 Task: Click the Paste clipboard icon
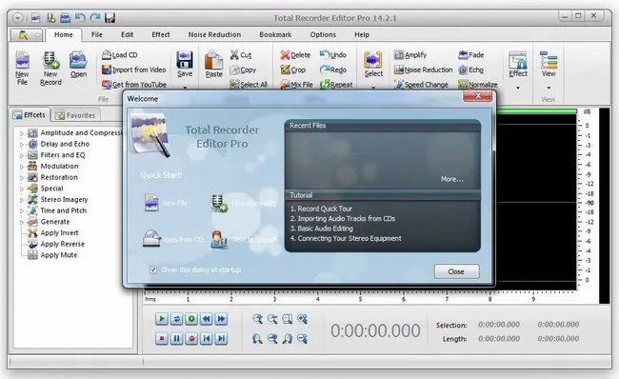pyautogui.click(x=213, y=64)
